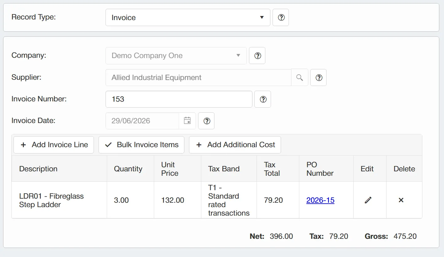Click the Record Type label
Screen dimensions: 444x257
[x=34, y=17]
